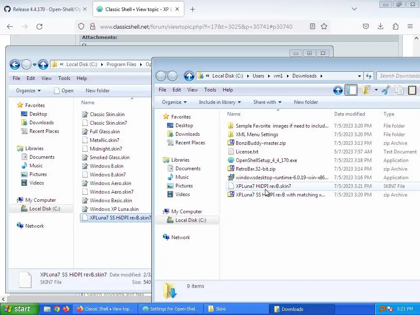Click New folder in Skins window
This screenshot has height=315, width=420.
pos(98,91)
